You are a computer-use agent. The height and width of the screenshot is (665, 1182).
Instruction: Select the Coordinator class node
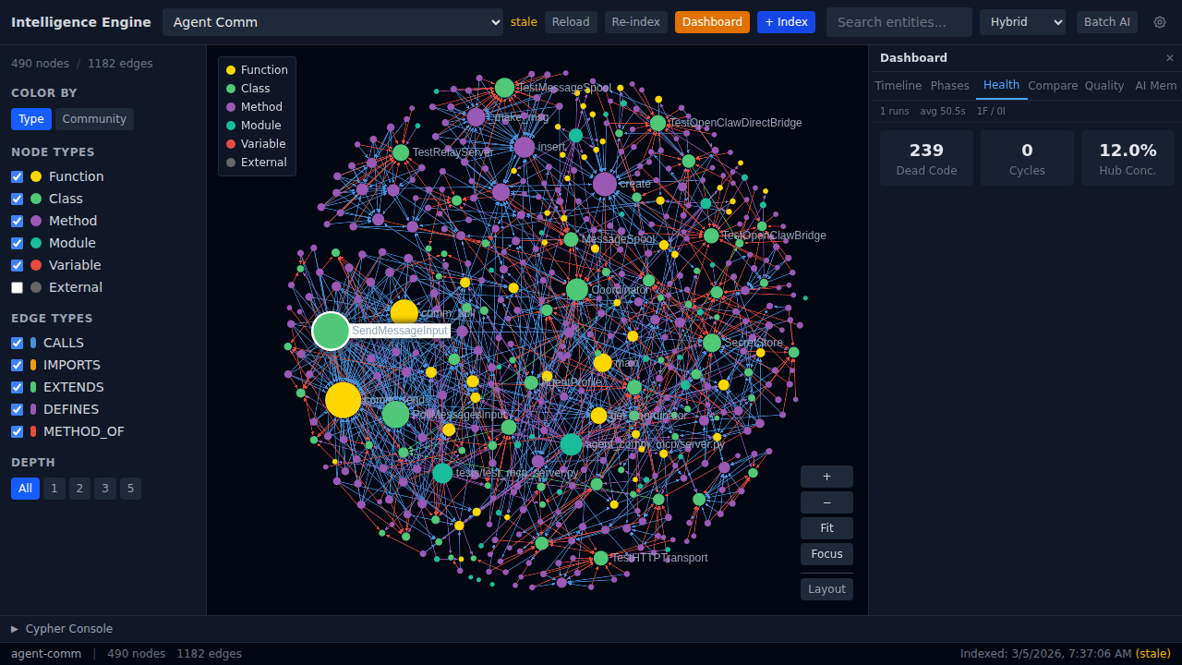tap(577, 289)
